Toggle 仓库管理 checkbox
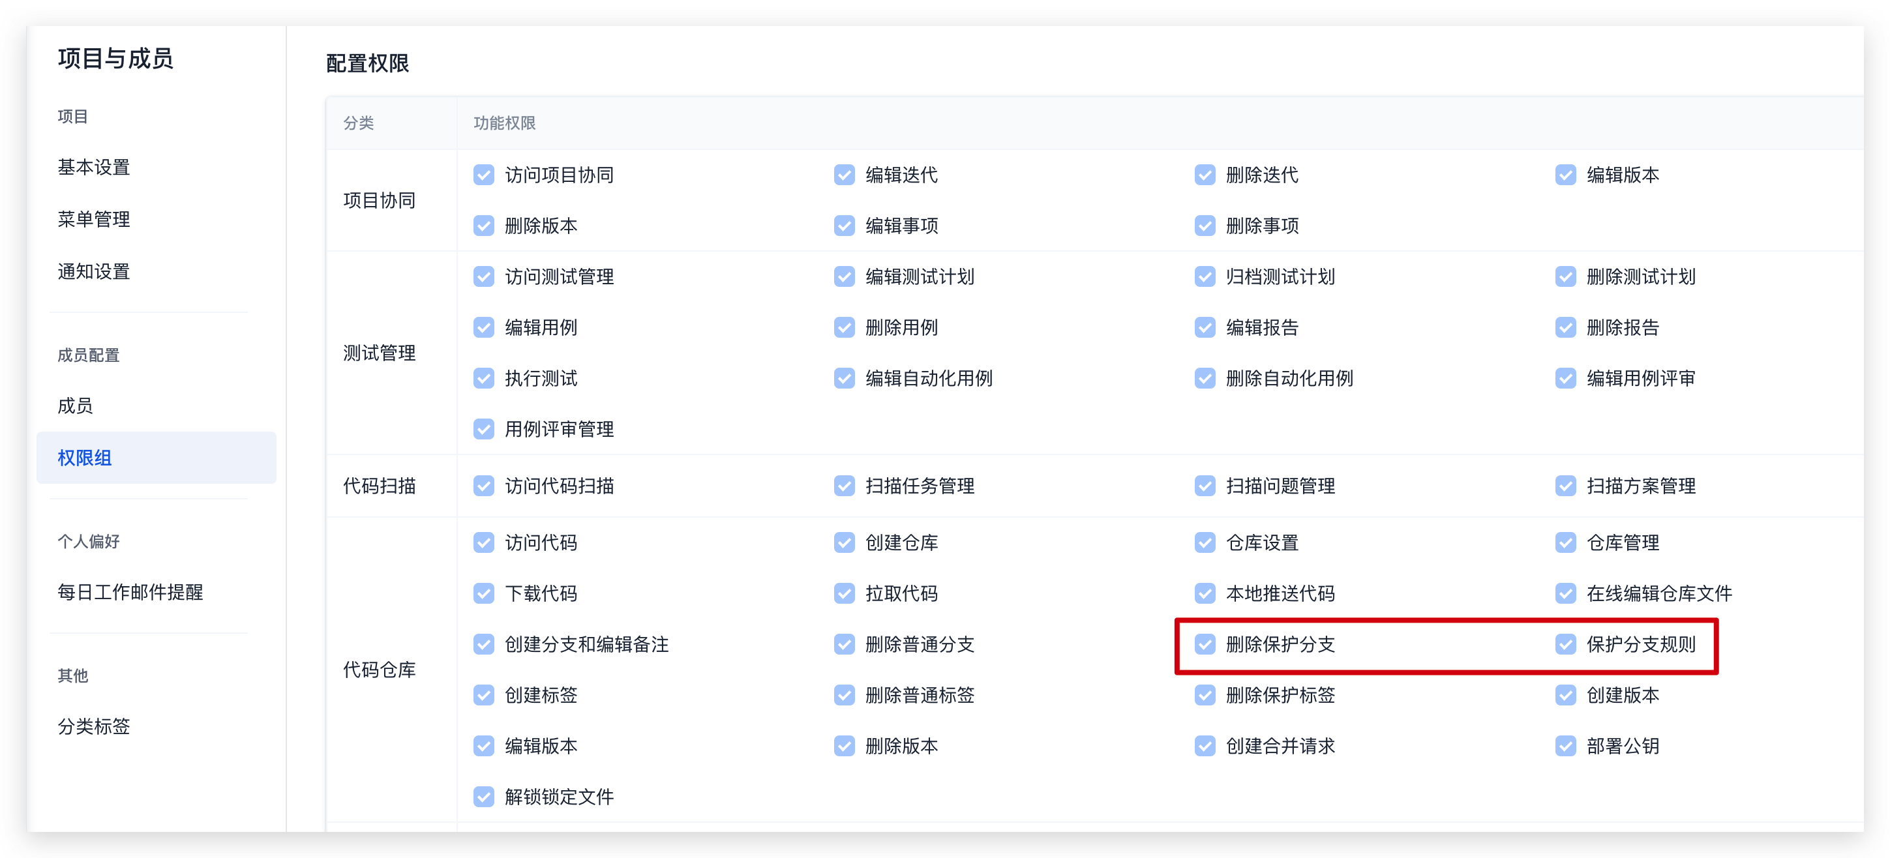 pyautogui.click(x=1566, y=542)
